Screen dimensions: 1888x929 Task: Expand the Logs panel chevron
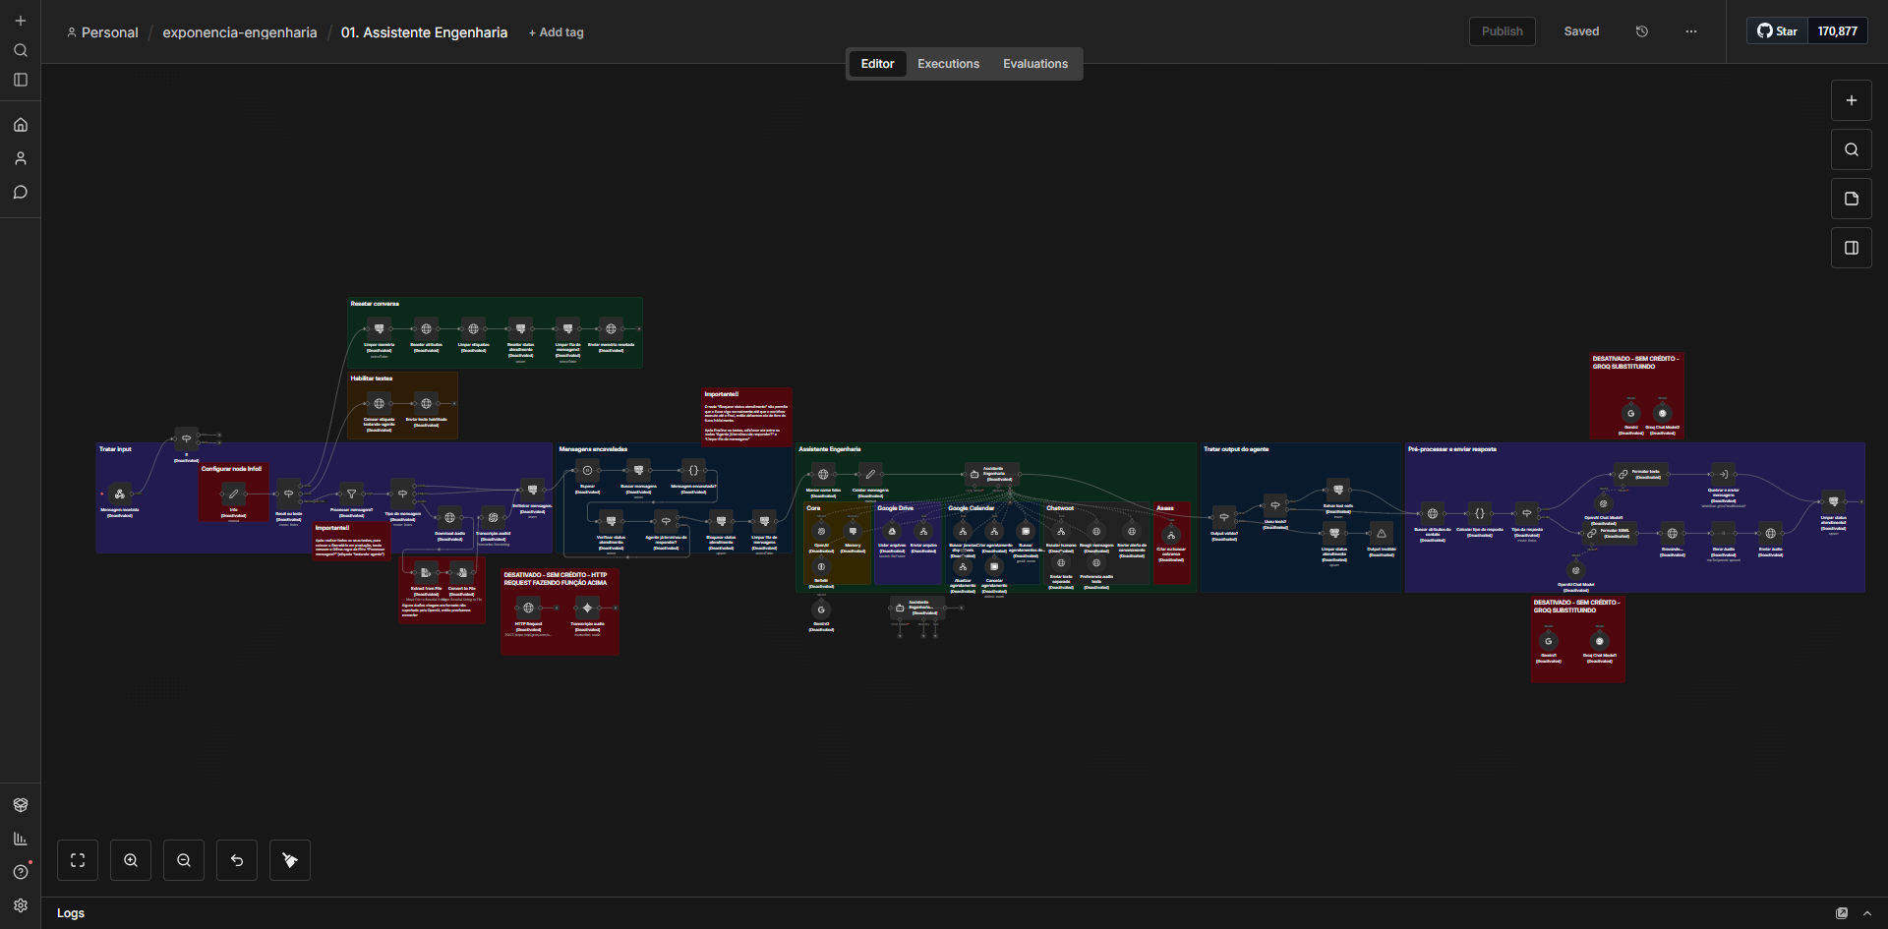click(1866, 913)
